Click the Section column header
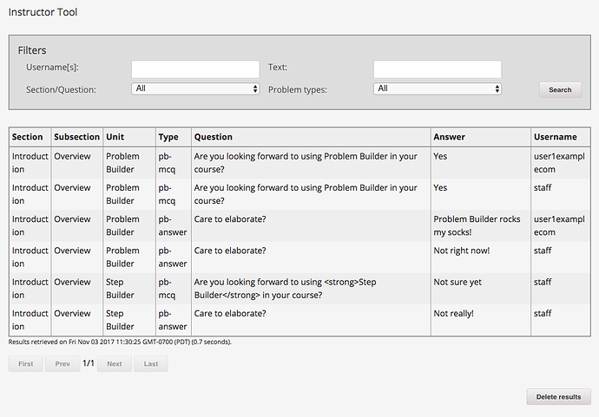This screenshot has width=599, height=417. click(28, 137)
